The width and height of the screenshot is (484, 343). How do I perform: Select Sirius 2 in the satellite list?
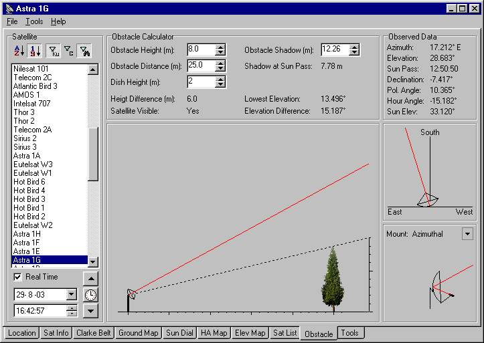(x=50, y=138)
